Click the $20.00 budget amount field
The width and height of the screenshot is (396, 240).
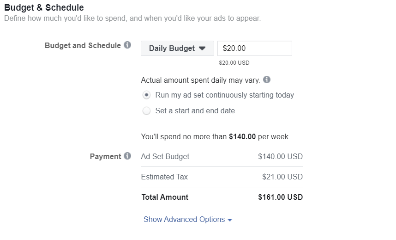point(255,49)
